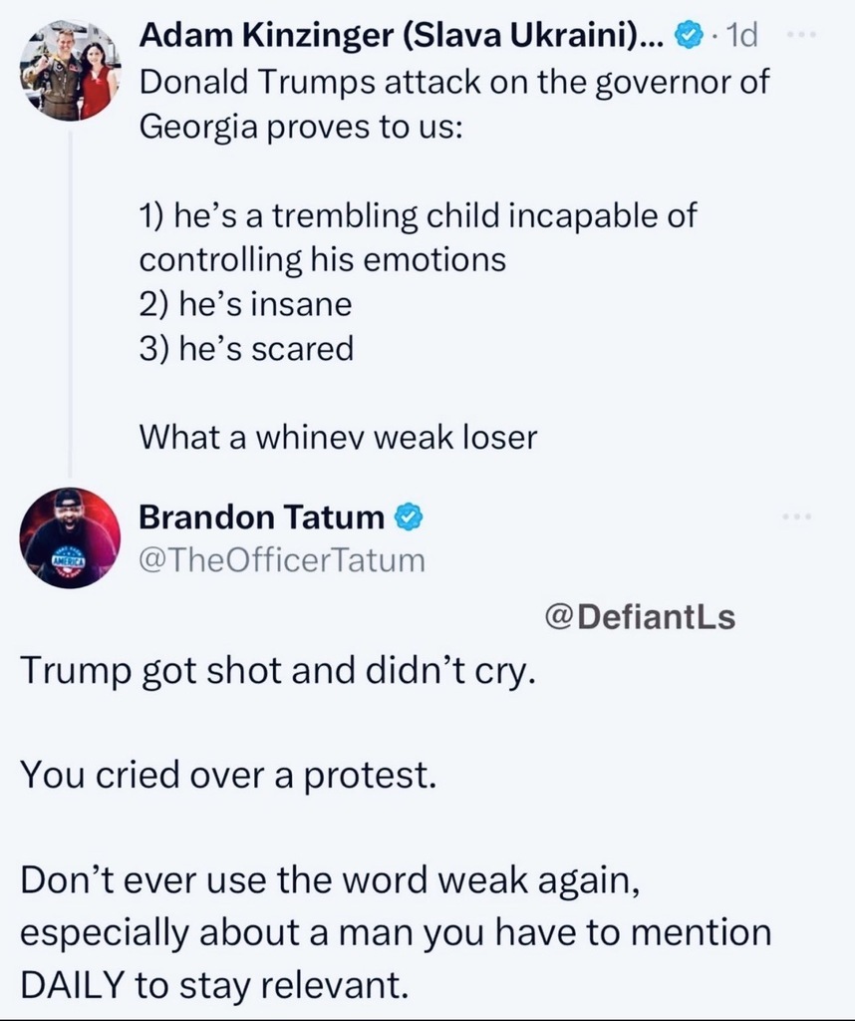Click the "2) he's insane" line
The image size is (855, 1021).
tap(245, 304)
